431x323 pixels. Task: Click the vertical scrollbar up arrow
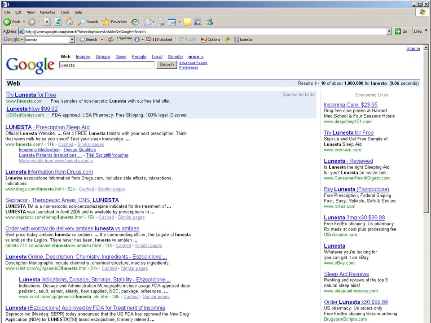click(x=426, y=48)
